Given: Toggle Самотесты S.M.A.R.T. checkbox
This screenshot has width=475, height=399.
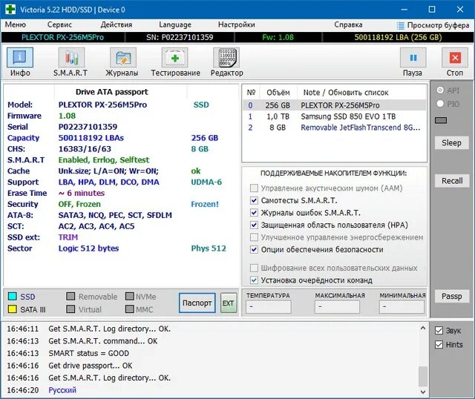Looking at the screenshot, I should point(254,200).
